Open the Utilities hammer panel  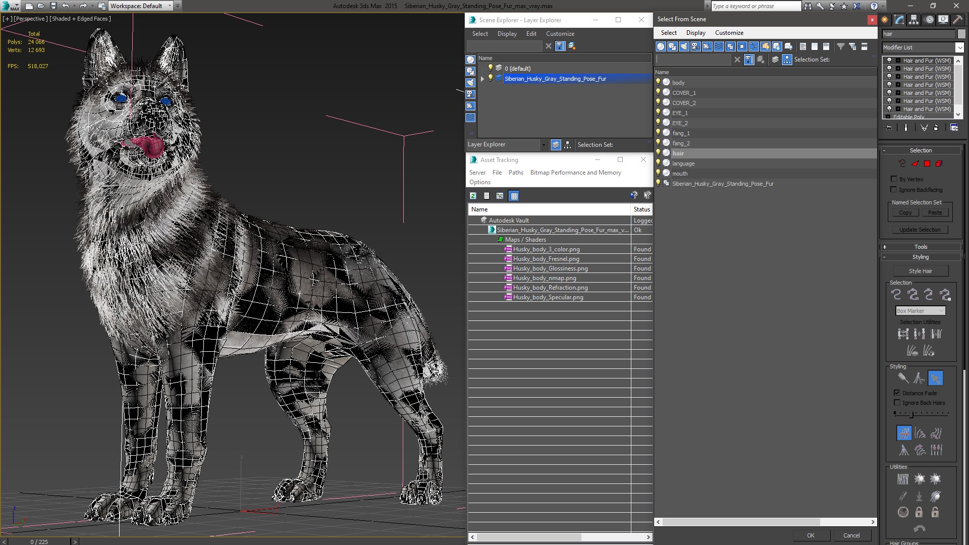[957, 20]
